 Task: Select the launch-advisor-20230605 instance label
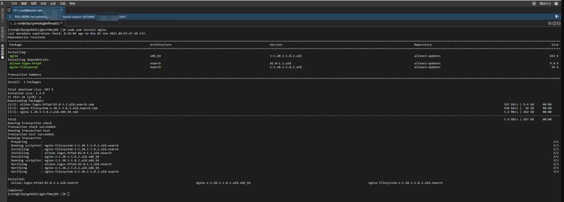click(x=78, y=16)
